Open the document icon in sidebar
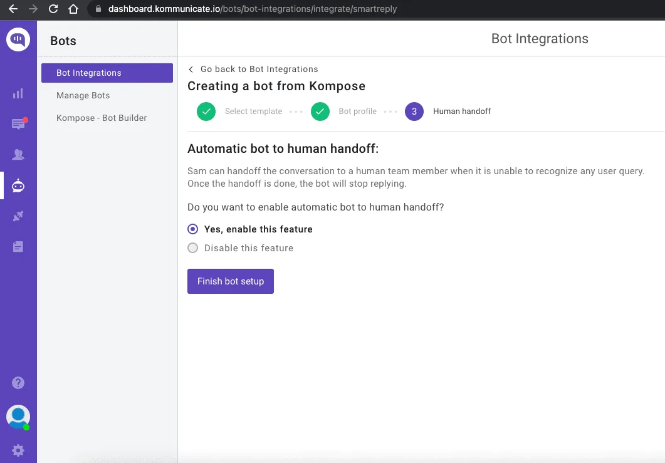The width and height of the screenshot is (665, 463). pos(18,247)
